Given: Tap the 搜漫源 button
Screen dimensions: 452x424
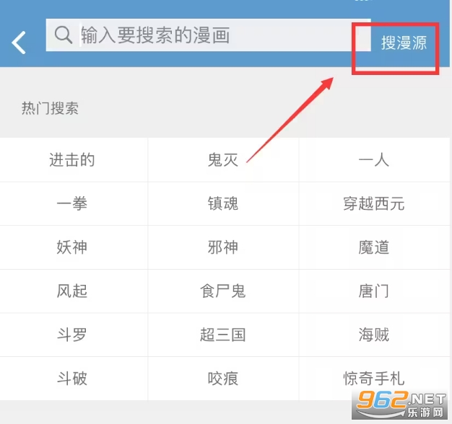Looking at the screenshot, I should click(404, 43).
